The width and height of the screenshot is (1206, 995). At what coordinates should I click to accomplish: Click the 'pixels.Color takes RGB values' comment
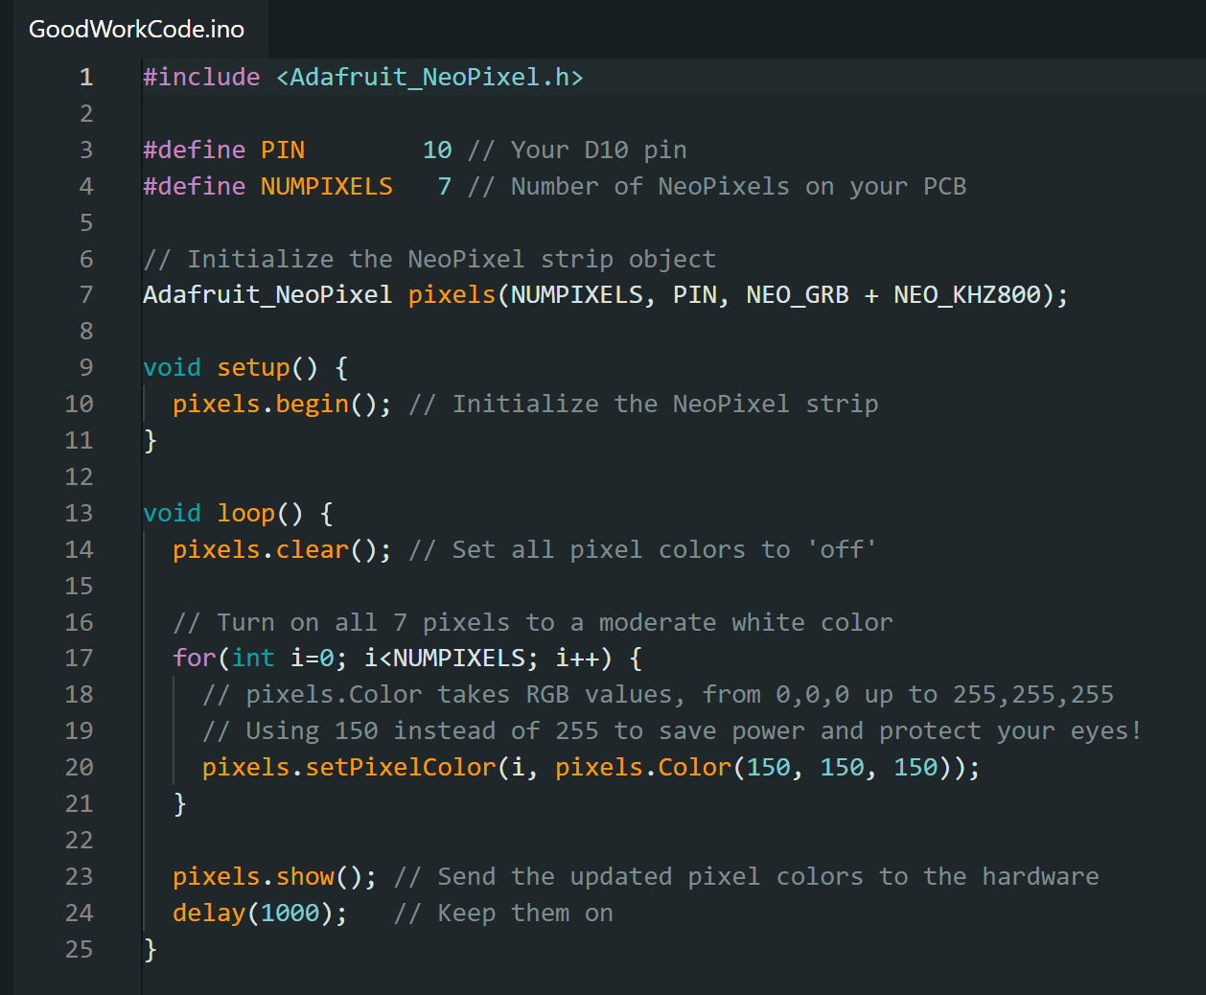coord(658,694)
